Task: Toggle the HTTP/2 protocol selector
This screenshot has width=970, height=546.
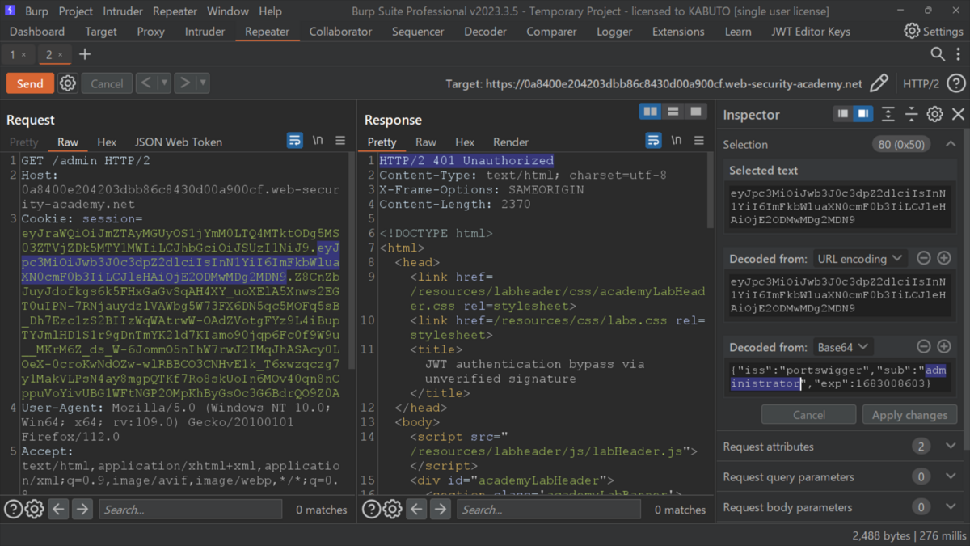Action: 921,83
